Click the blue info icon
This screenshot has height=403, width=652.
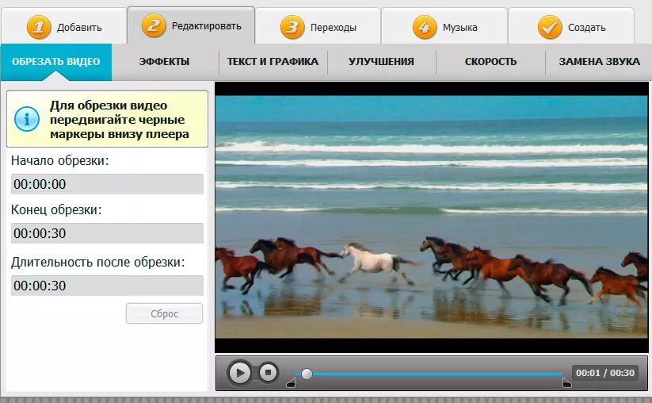[x=27, y=119]
